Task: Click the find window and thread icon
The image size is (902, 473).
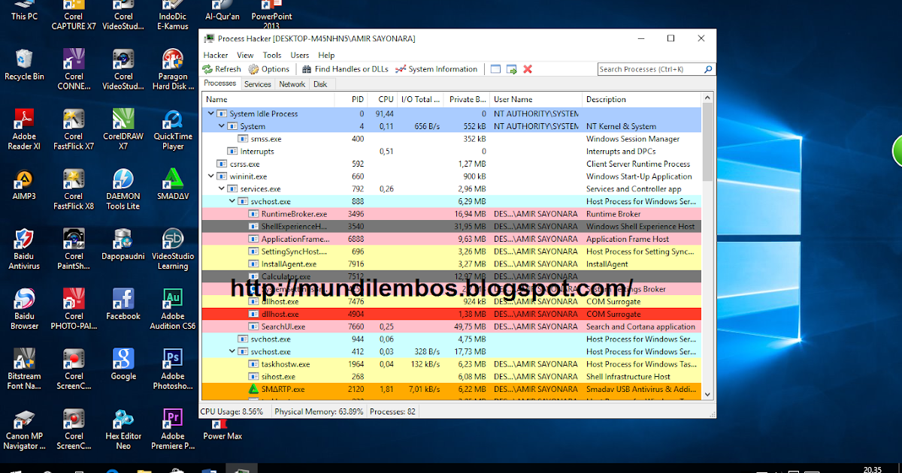Action: point(511,69)
